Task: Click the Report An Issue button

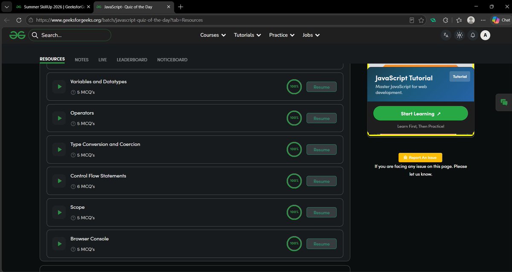Action: pos(420,157)
